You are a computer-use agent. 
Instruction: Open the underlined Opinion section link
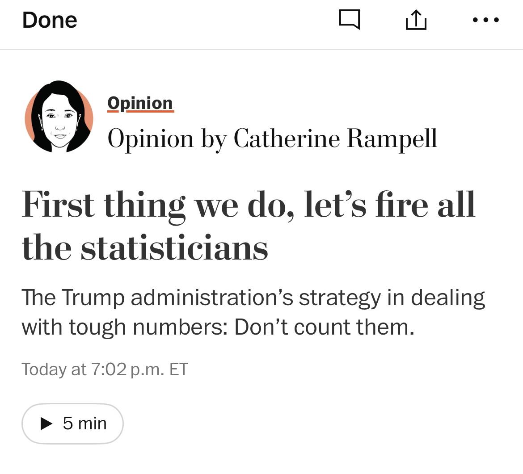140,104
